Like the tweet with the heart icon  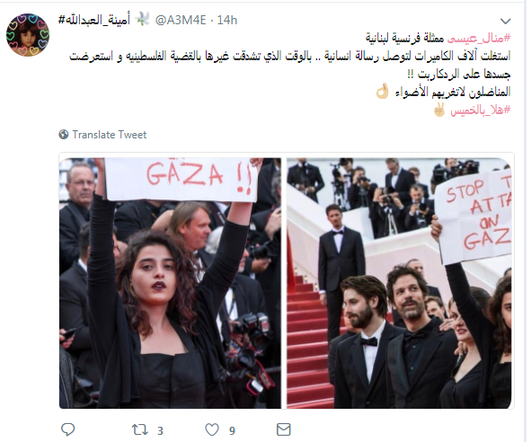[212, 429]
